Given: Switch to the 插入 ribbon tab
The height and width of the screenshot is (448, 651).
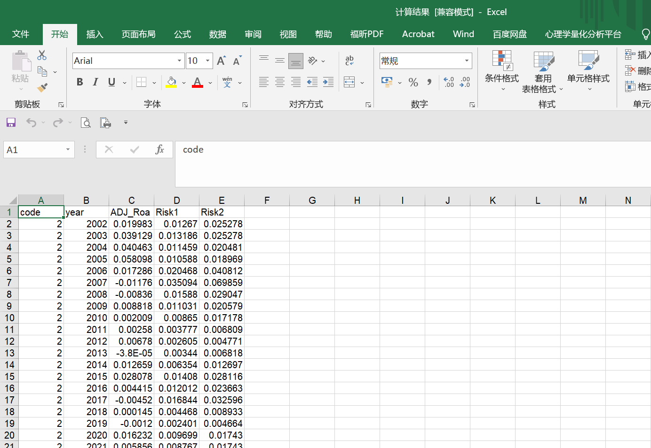Looking at the screenshot, I should click(x=95, y=34).
